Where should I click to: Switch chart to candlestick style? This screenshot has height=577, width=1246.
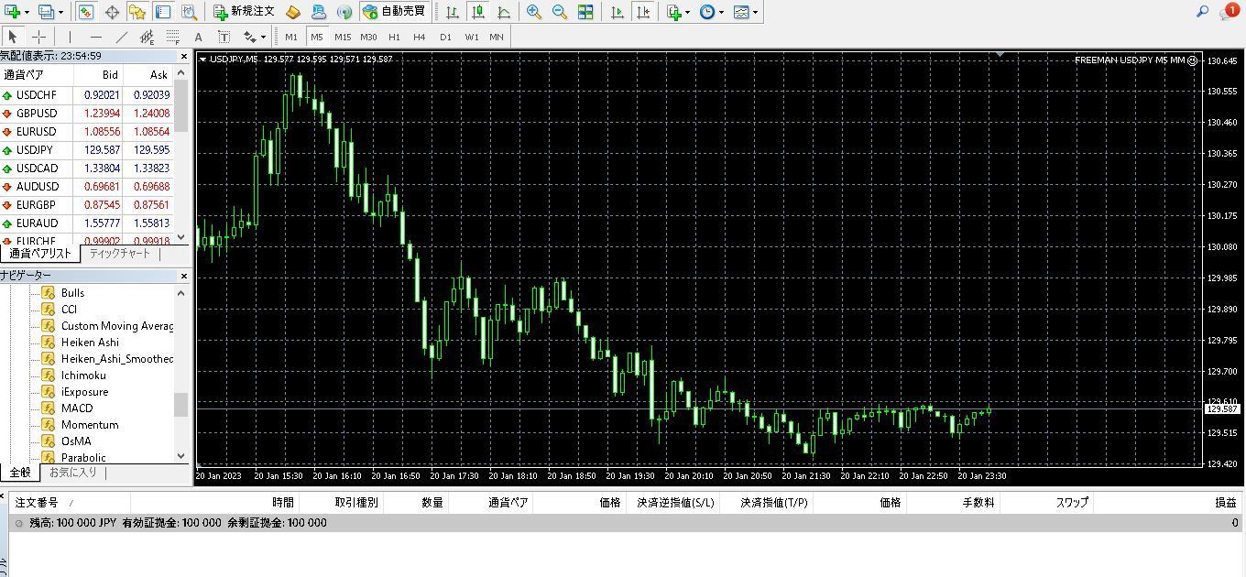pyautogui.click(x=478, y=12)
